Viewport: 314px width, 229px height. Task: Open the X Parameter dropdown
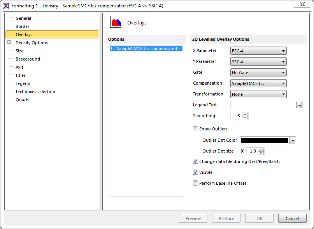(x=258, y=50)
